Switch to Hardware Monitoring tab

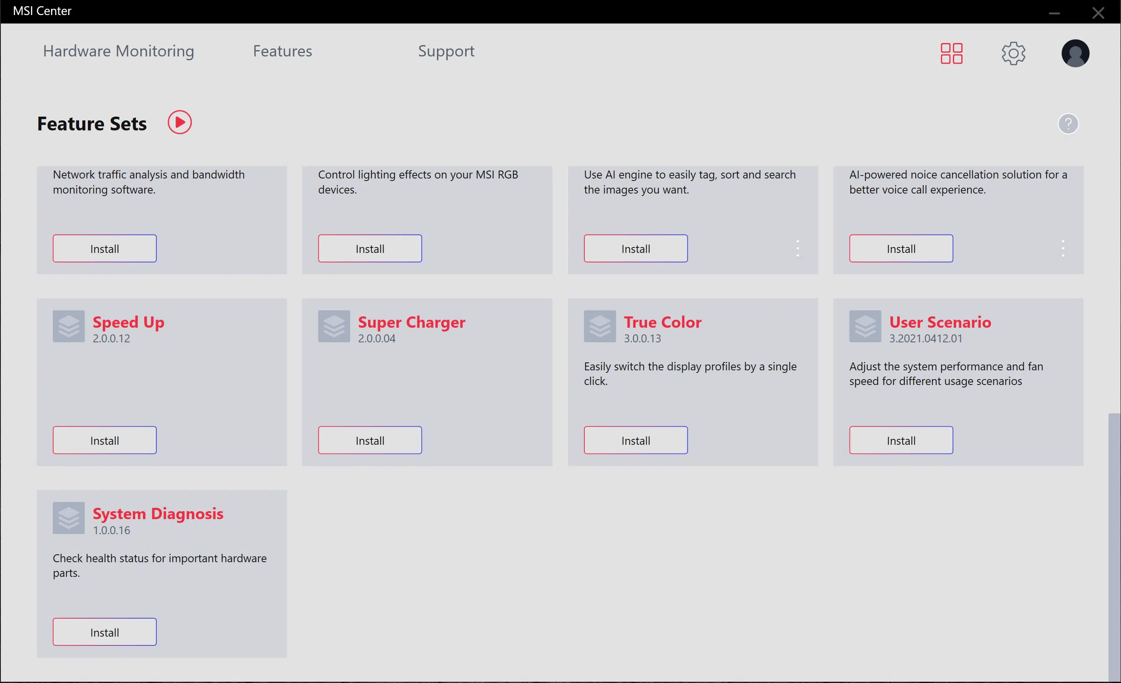click(118, 51)
